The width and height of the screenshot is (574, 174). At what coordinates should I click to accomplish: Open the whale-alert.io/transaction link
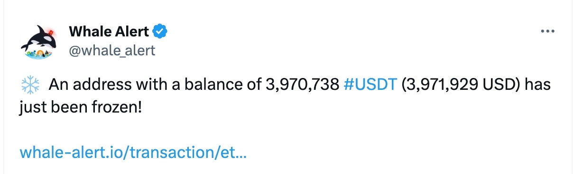point(133,152)
